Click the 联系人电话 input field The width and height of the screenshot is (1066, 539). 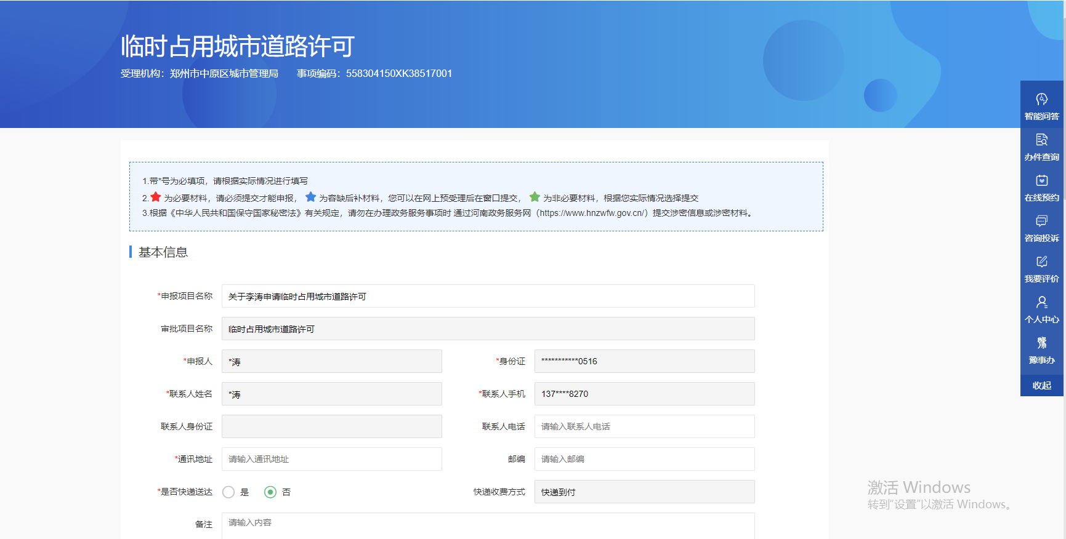(644, 426)
